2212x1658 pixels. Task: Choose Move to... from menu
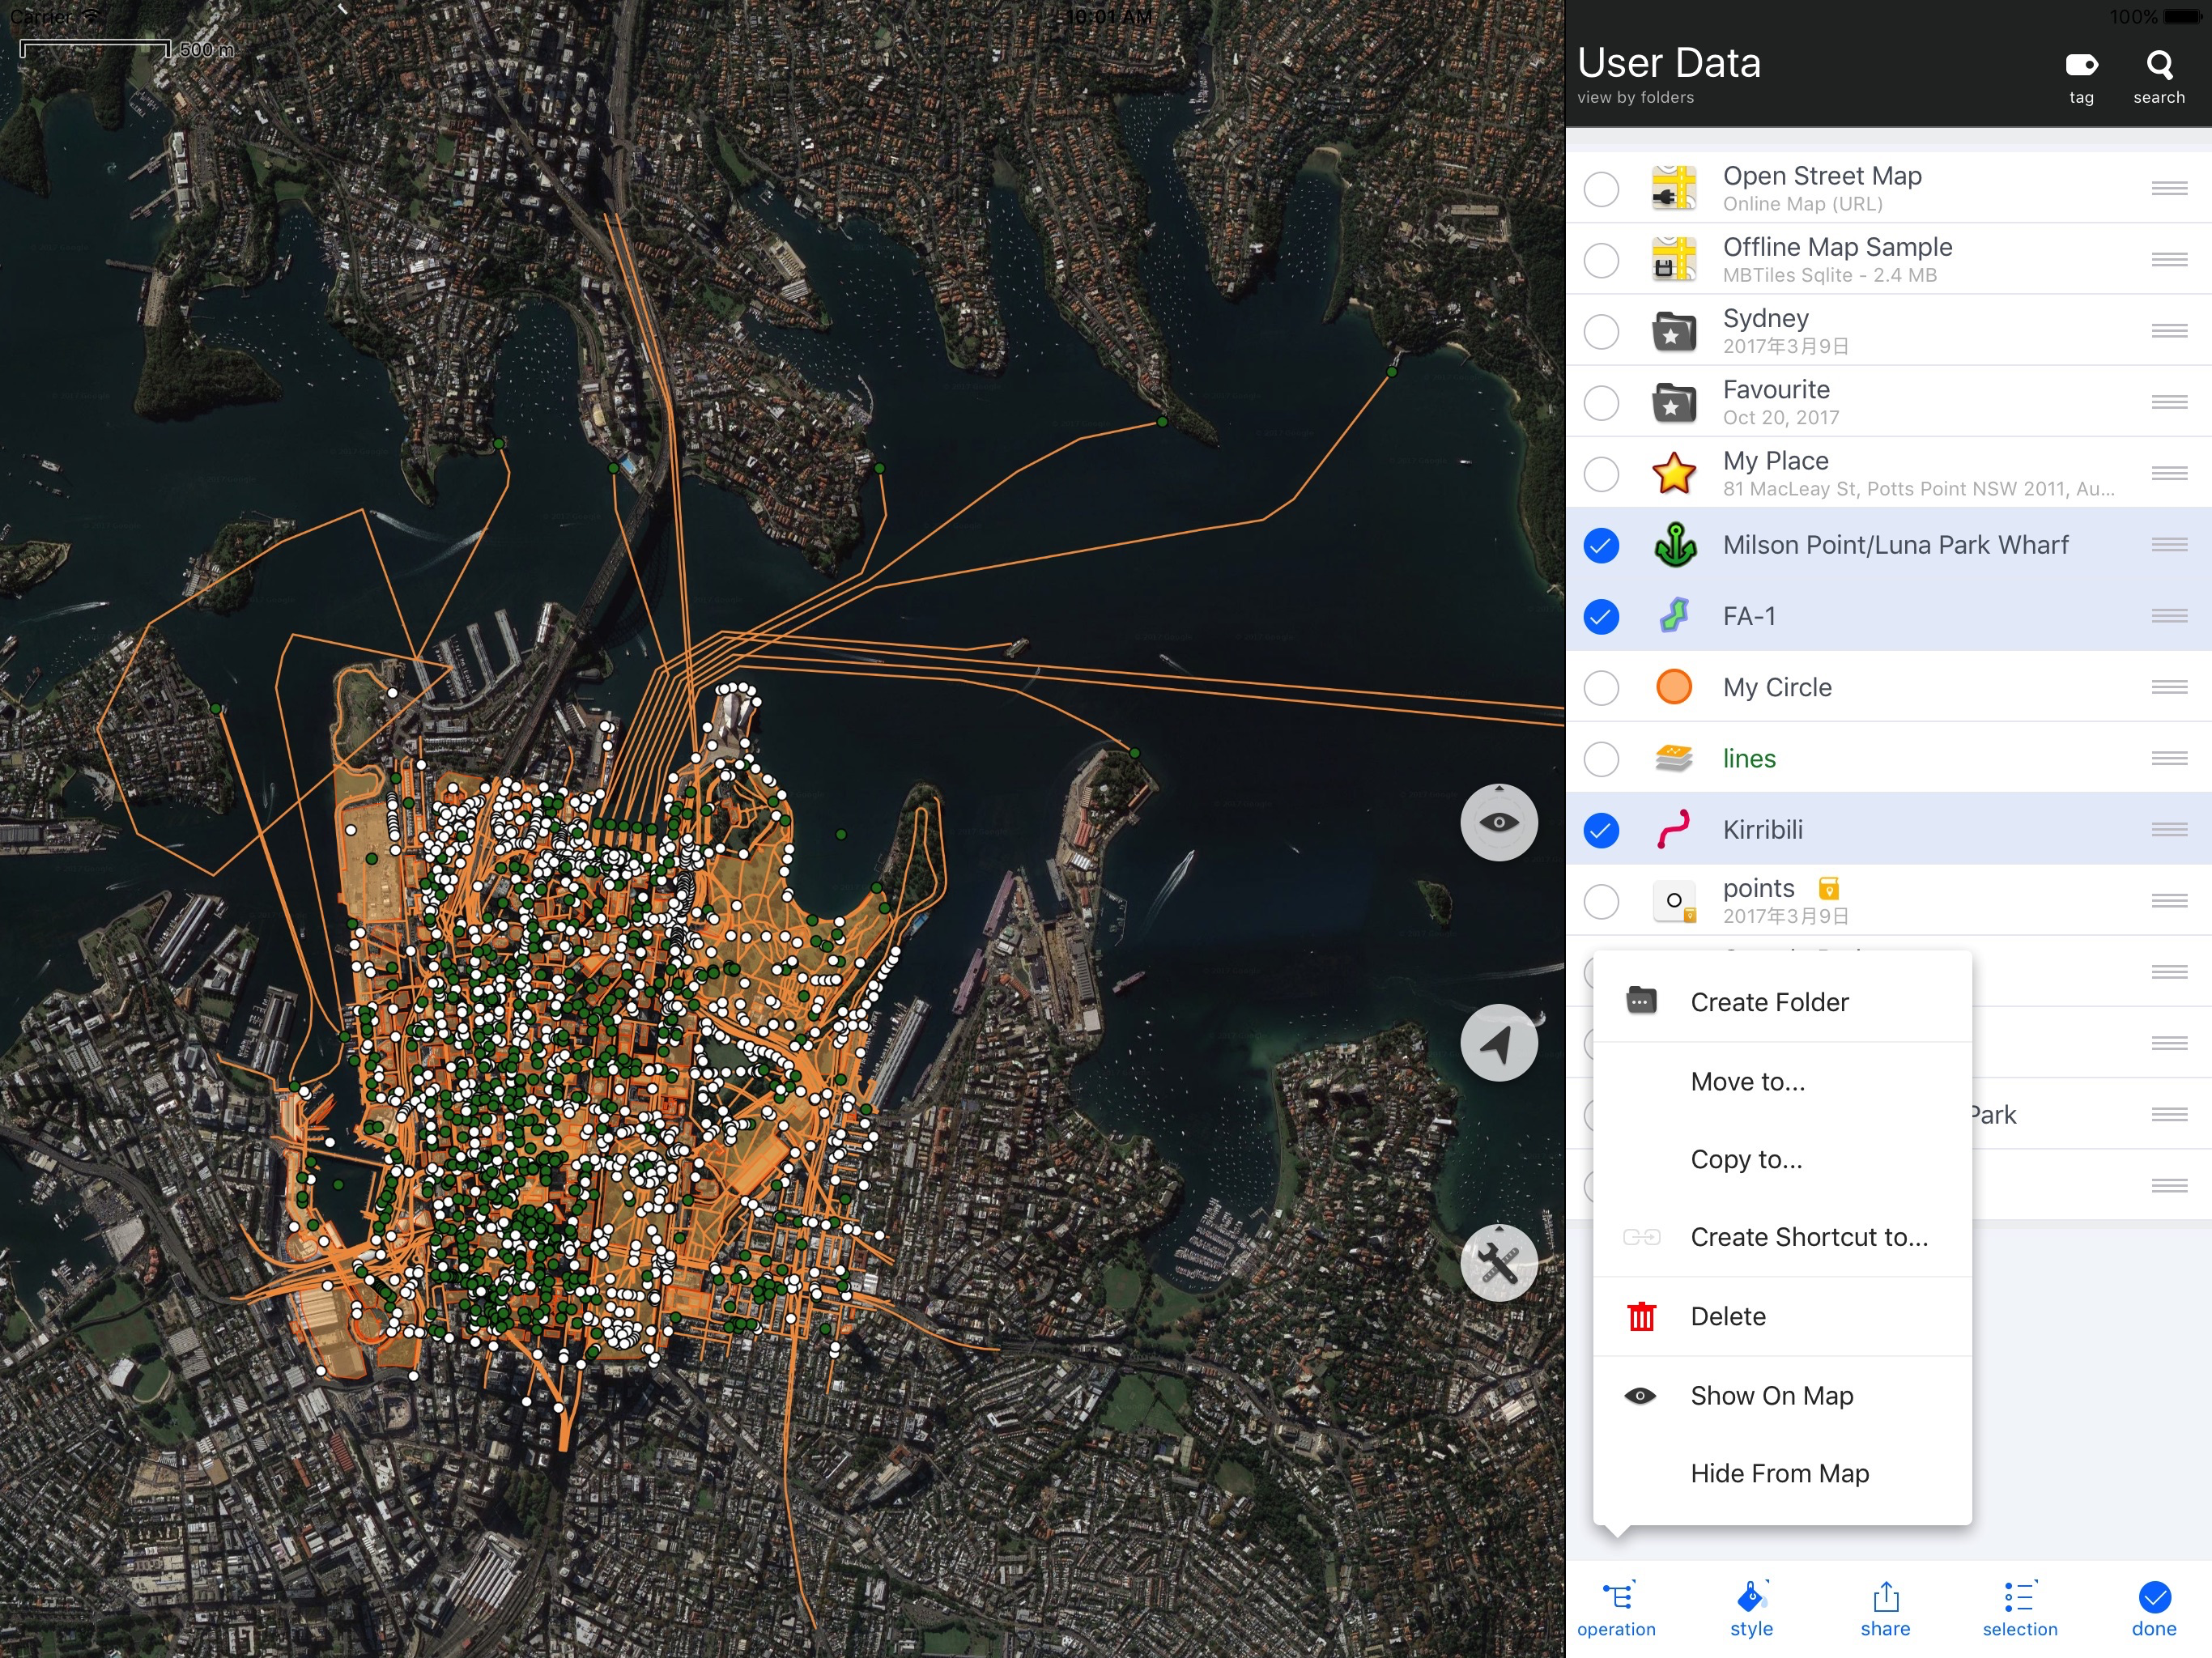tap(1747, 1081)
